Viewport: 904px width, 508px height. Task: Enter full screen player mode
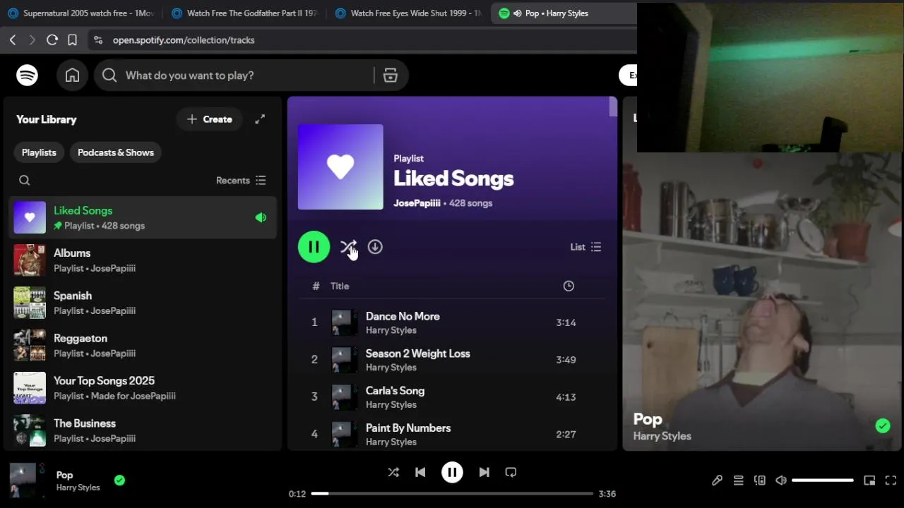(891, 480)
